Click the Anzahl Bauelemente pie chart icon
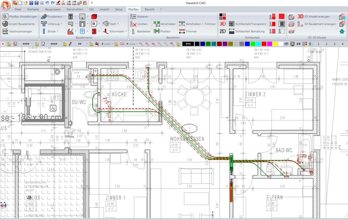 [x=5, y=24]
